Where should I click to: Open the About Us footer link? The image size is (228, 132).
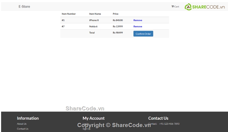pyautogui.click(x=22, y=124)
